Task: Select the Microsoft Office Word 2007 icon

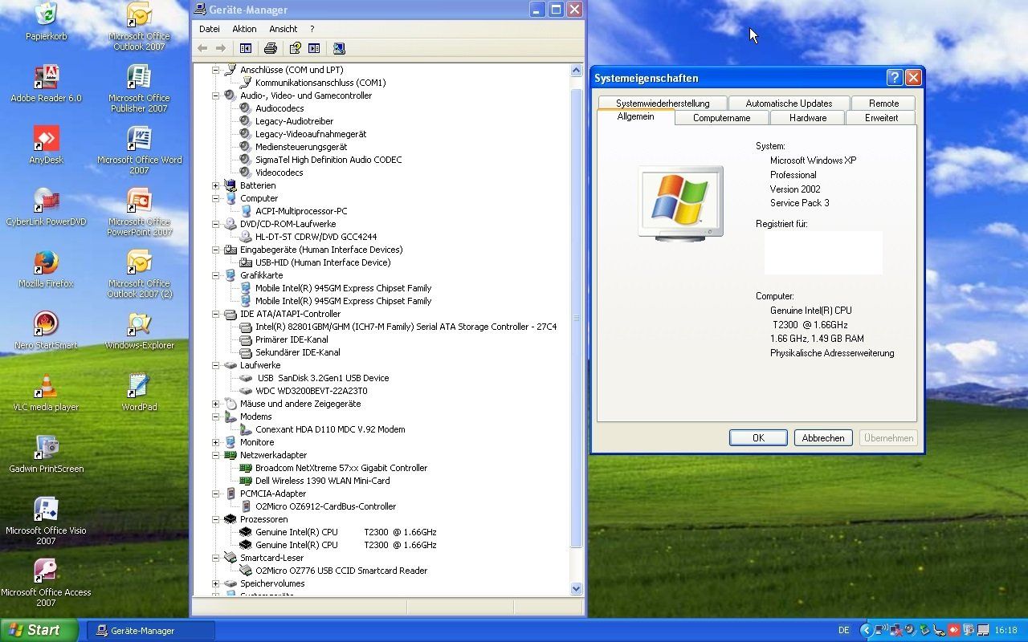Action: 139,149
